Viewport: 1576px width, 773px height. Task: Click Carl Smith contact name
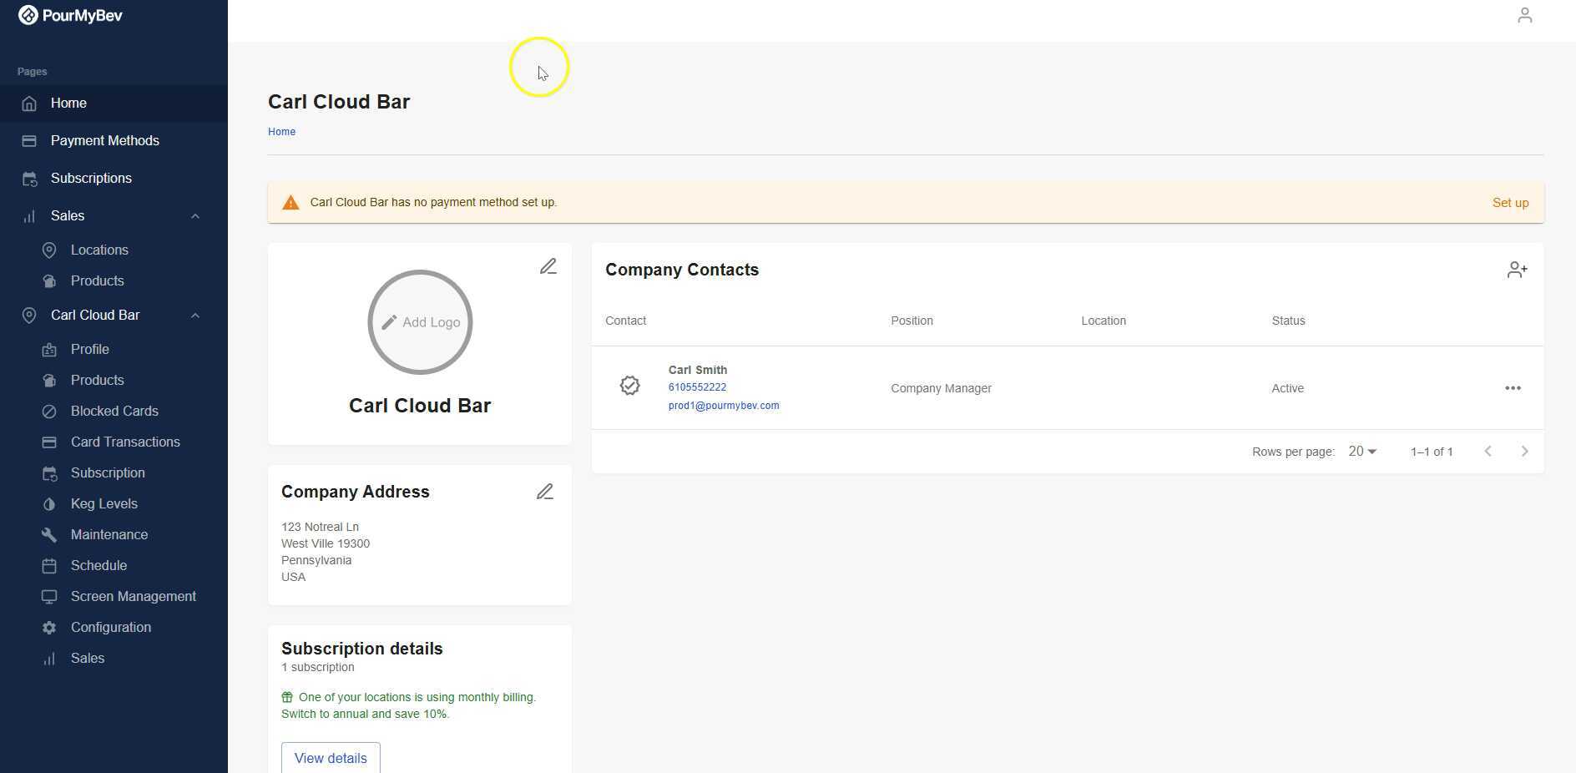pyautogui.click(x=698, y=370)
